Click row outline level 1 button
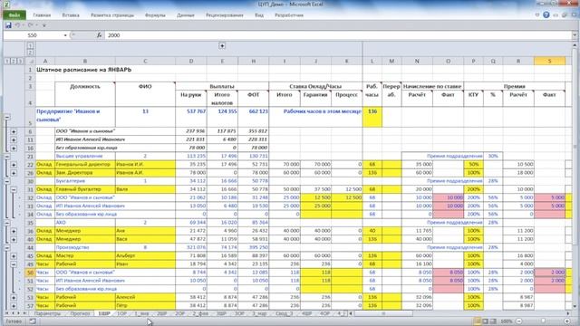The height and width of the screenshot is (326, 580). click(6, 61)
